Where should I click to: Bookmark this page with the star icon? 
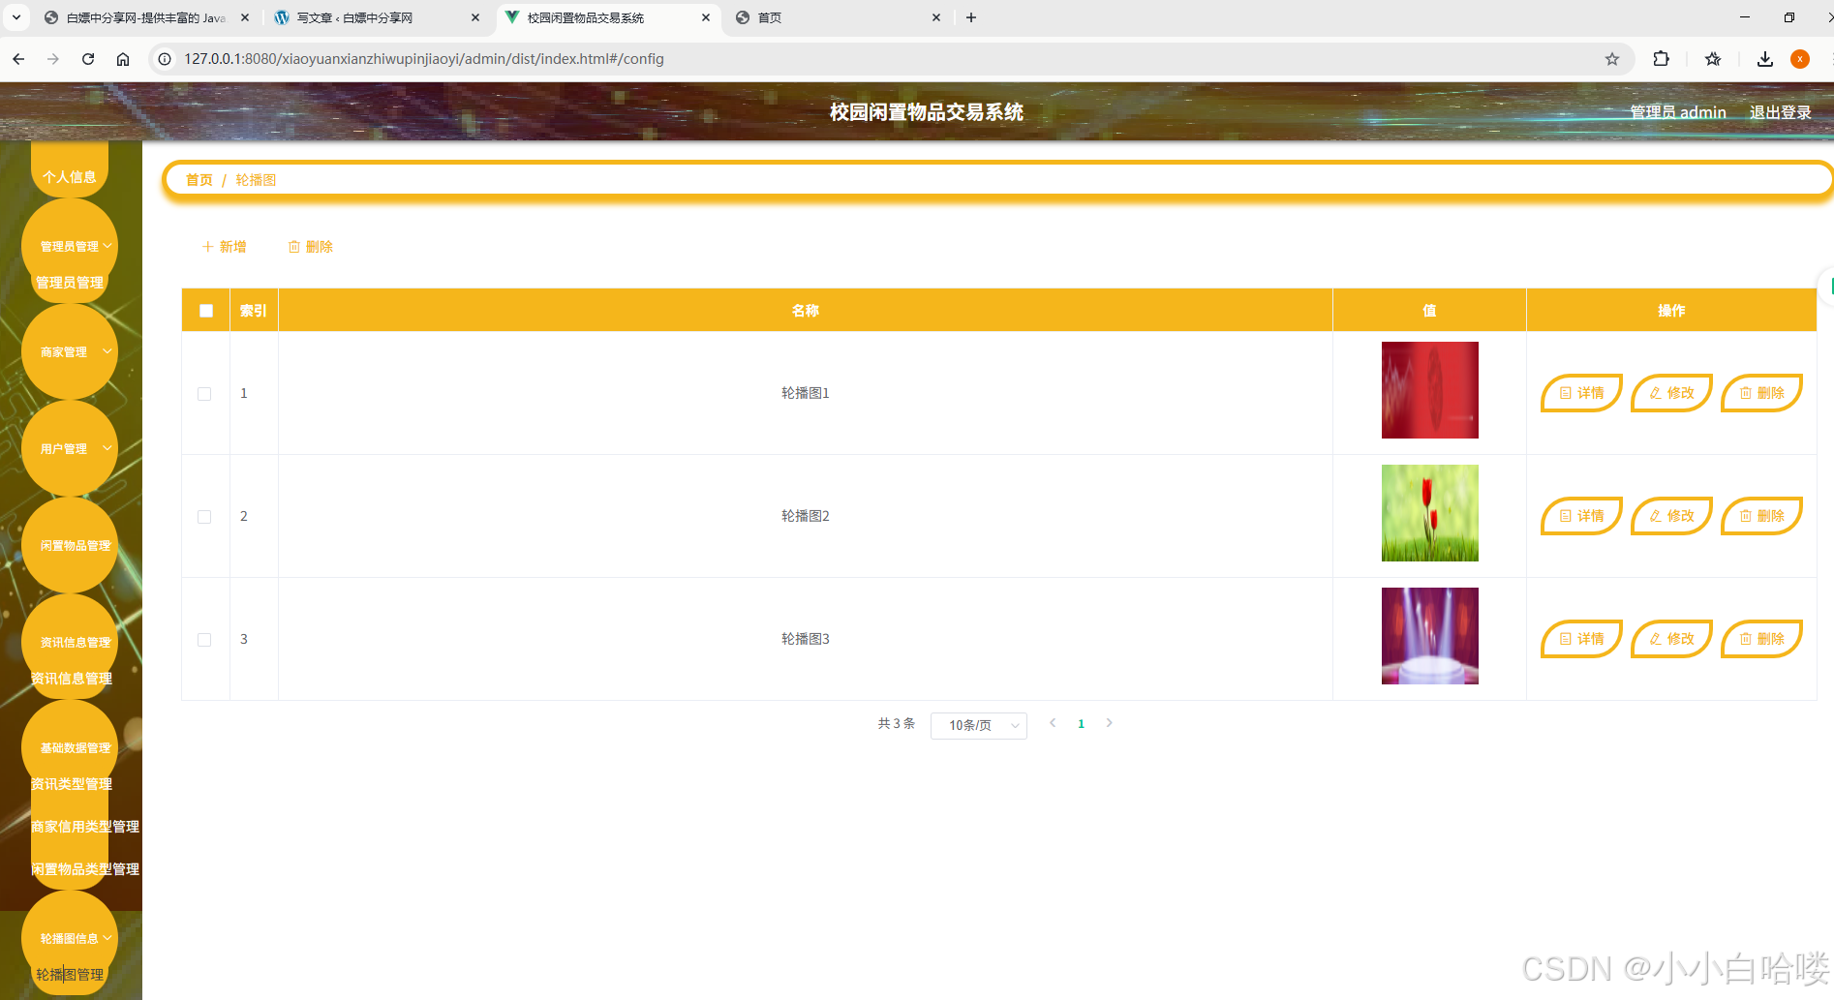[1612, 59]
